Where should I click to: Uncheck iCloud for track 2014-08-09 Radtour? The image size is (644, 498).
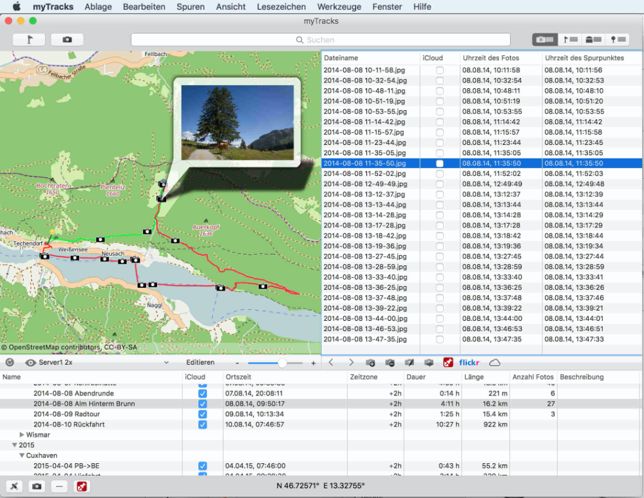[x=202, y=414]
